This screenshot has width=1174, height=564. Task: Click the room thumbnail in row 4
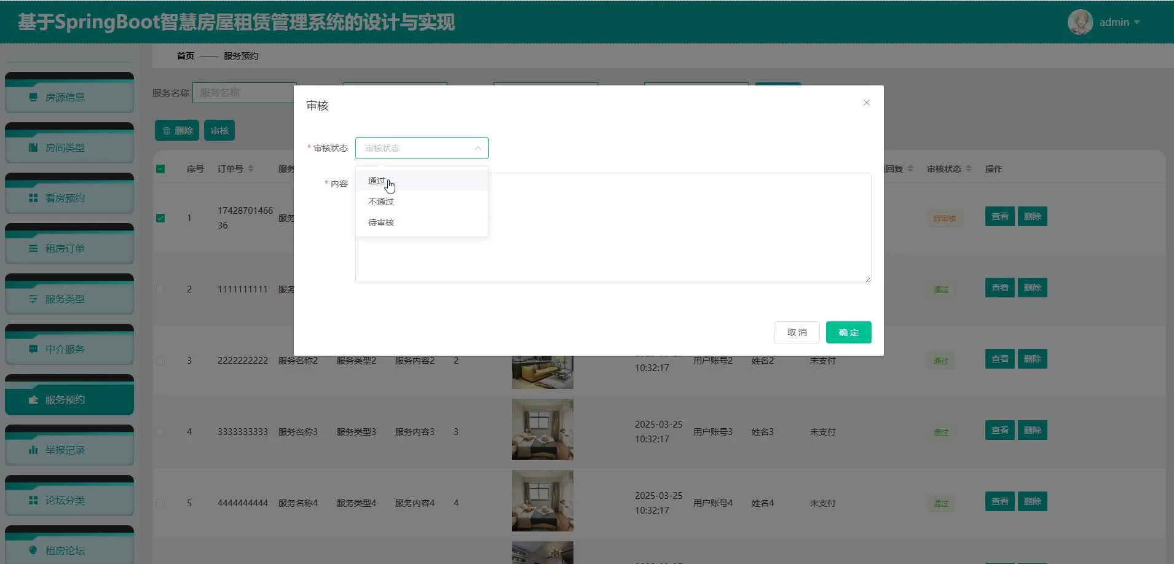point(542,429)
